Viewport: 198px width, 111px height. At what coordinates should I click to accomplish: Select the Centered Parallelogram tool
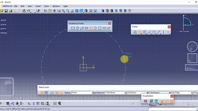[109, 28]
